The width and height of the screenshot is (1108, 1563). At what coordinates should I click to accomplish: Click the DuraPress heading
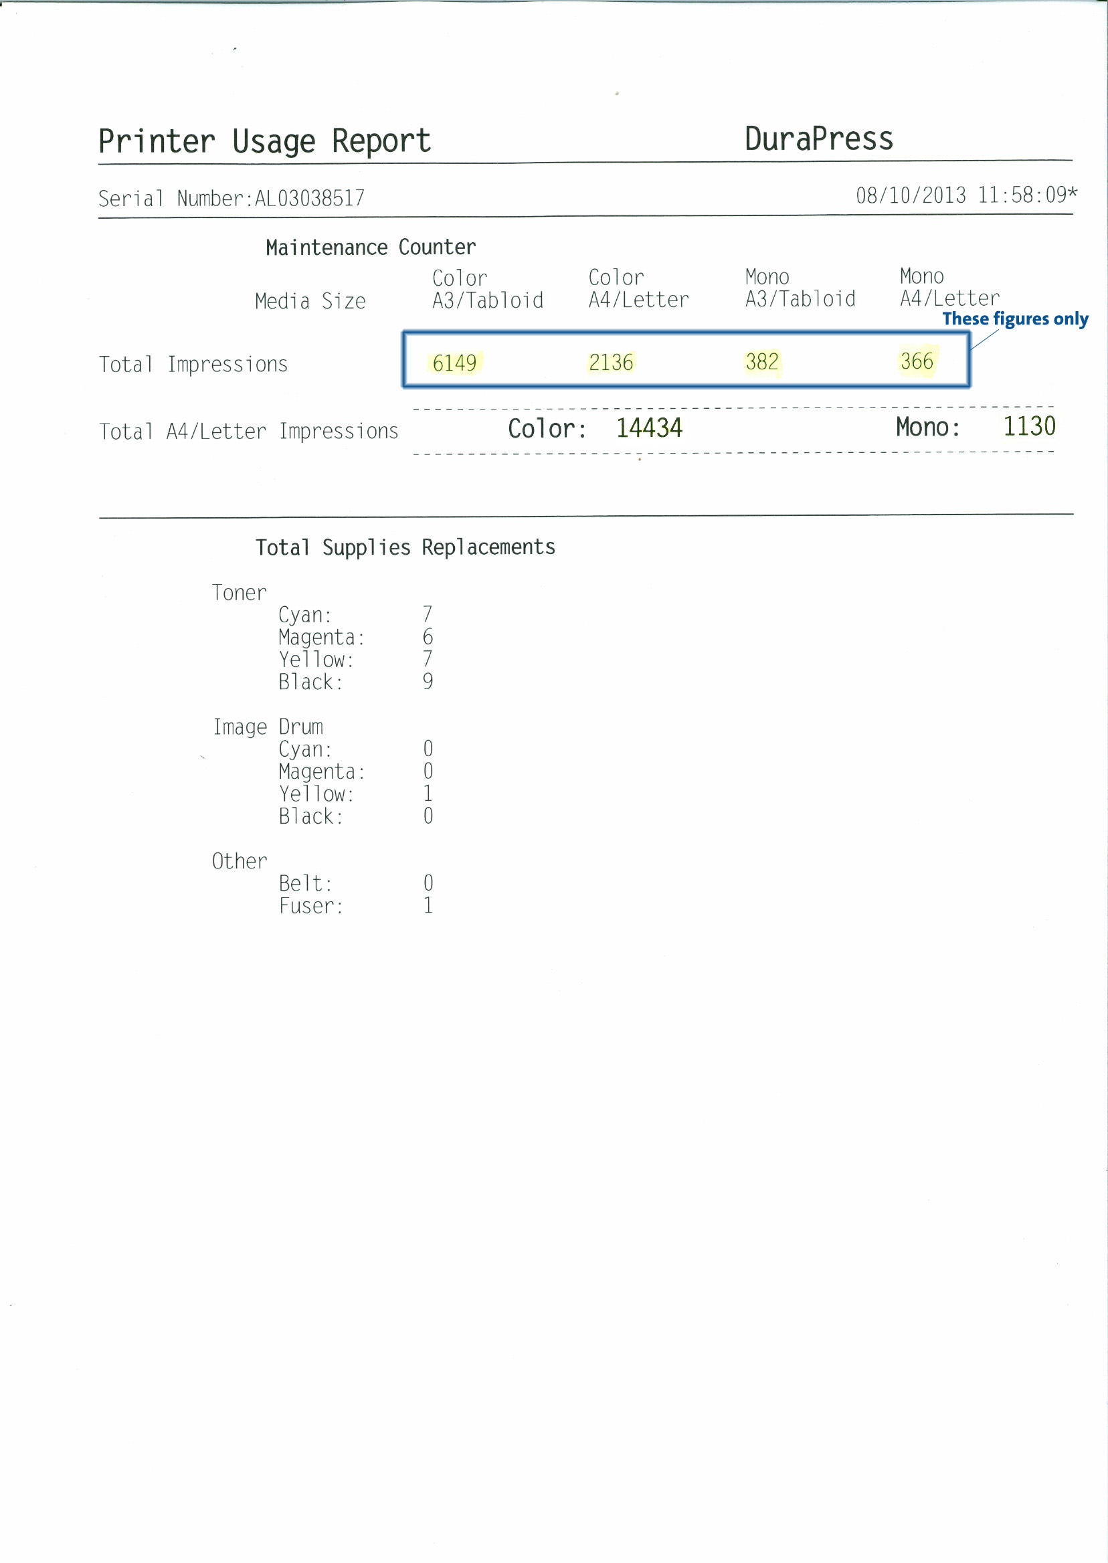[819, 139]
